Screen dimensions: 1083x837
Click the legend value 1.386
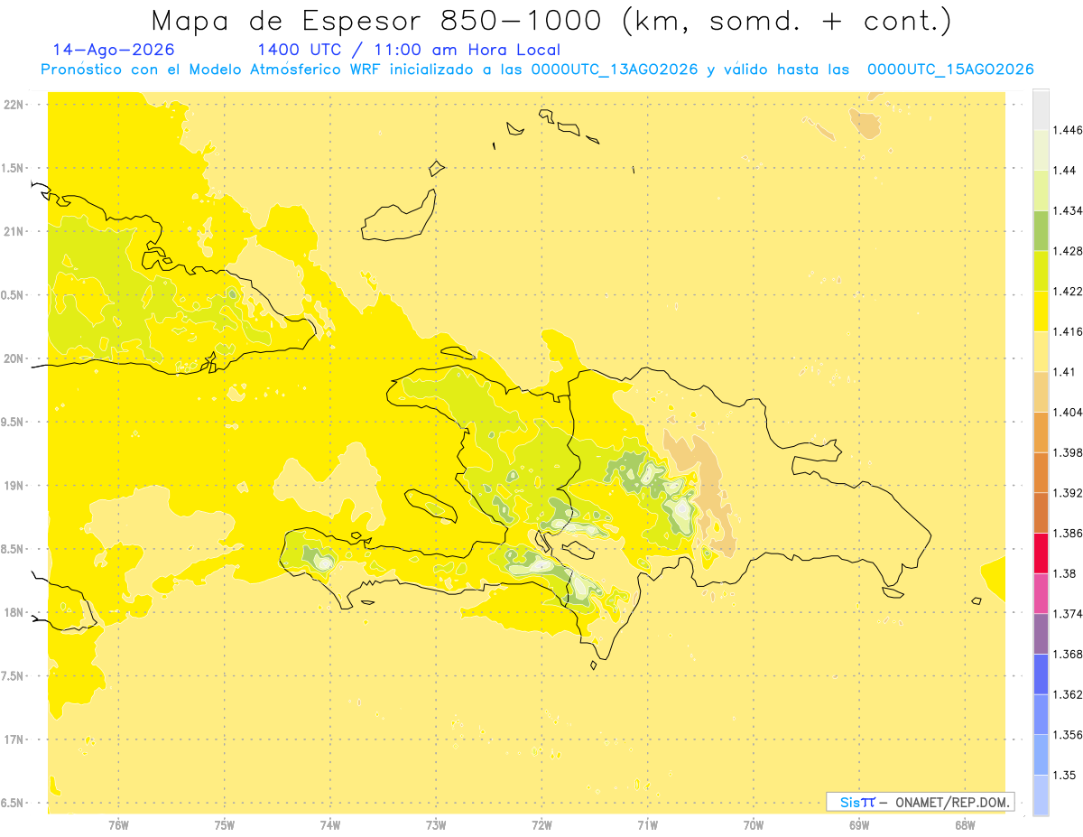(1067, 533)
